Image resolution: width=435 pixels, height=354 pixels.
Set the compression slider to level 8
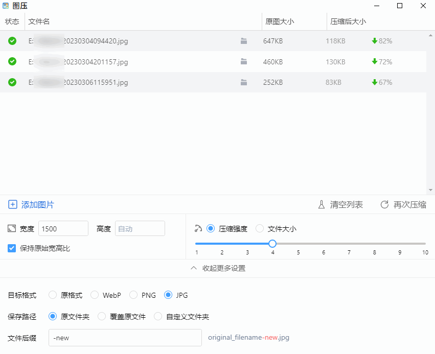(x=375, y=244)
